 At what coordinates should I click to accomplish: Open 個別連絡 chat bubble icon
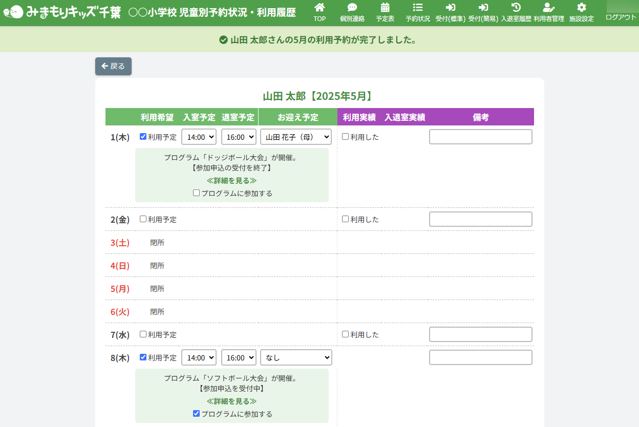(x=352, y=8)
